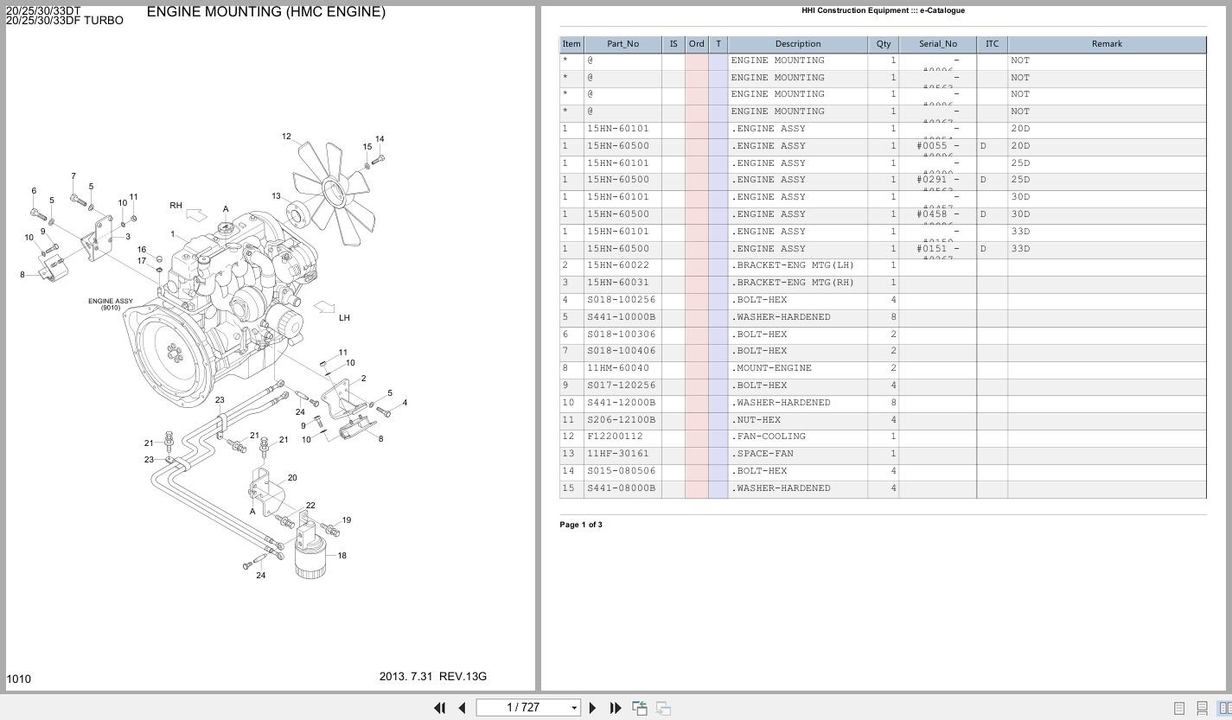Image resolution: width=1232 pixels, height=720 pixels.
Task: Click the Remark column header
Action: [1107, 44]
